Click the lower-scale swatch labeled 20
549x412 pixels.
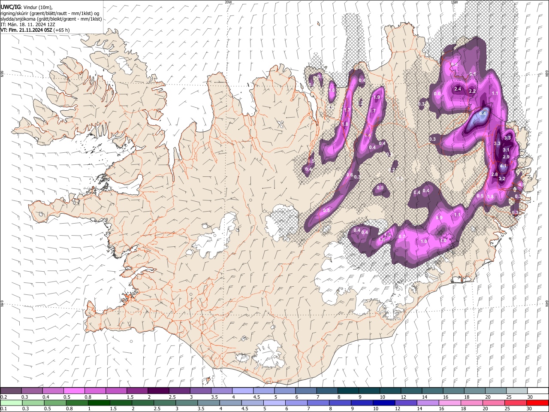[493, 403]
